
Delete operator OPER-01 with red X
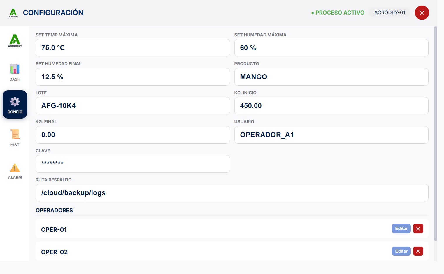pos(418,229)
